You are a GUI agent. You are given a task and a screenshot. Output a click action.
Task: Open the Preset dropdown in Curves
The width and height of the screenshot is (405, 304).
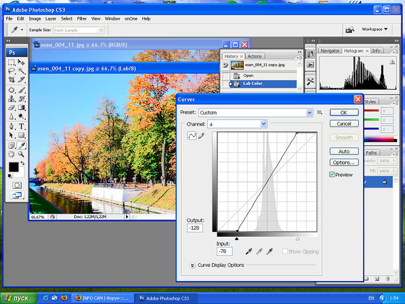pyautogui.click(x=309, y=112)
